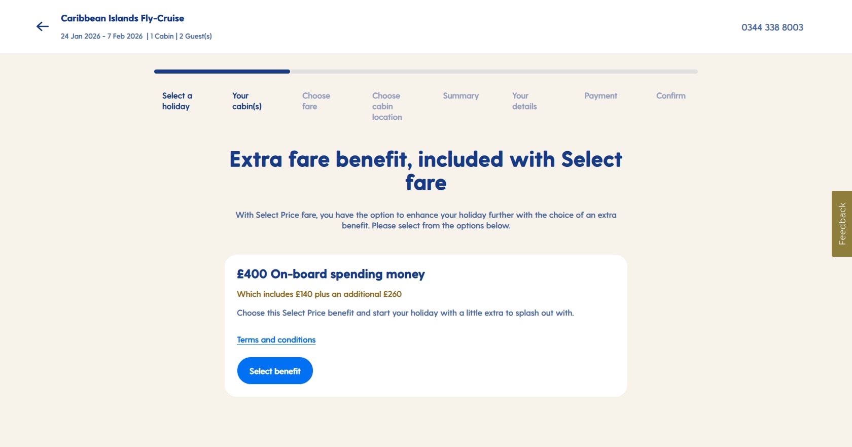Go to the Summary step
This screenshot has width=852, height=447.
460,96
